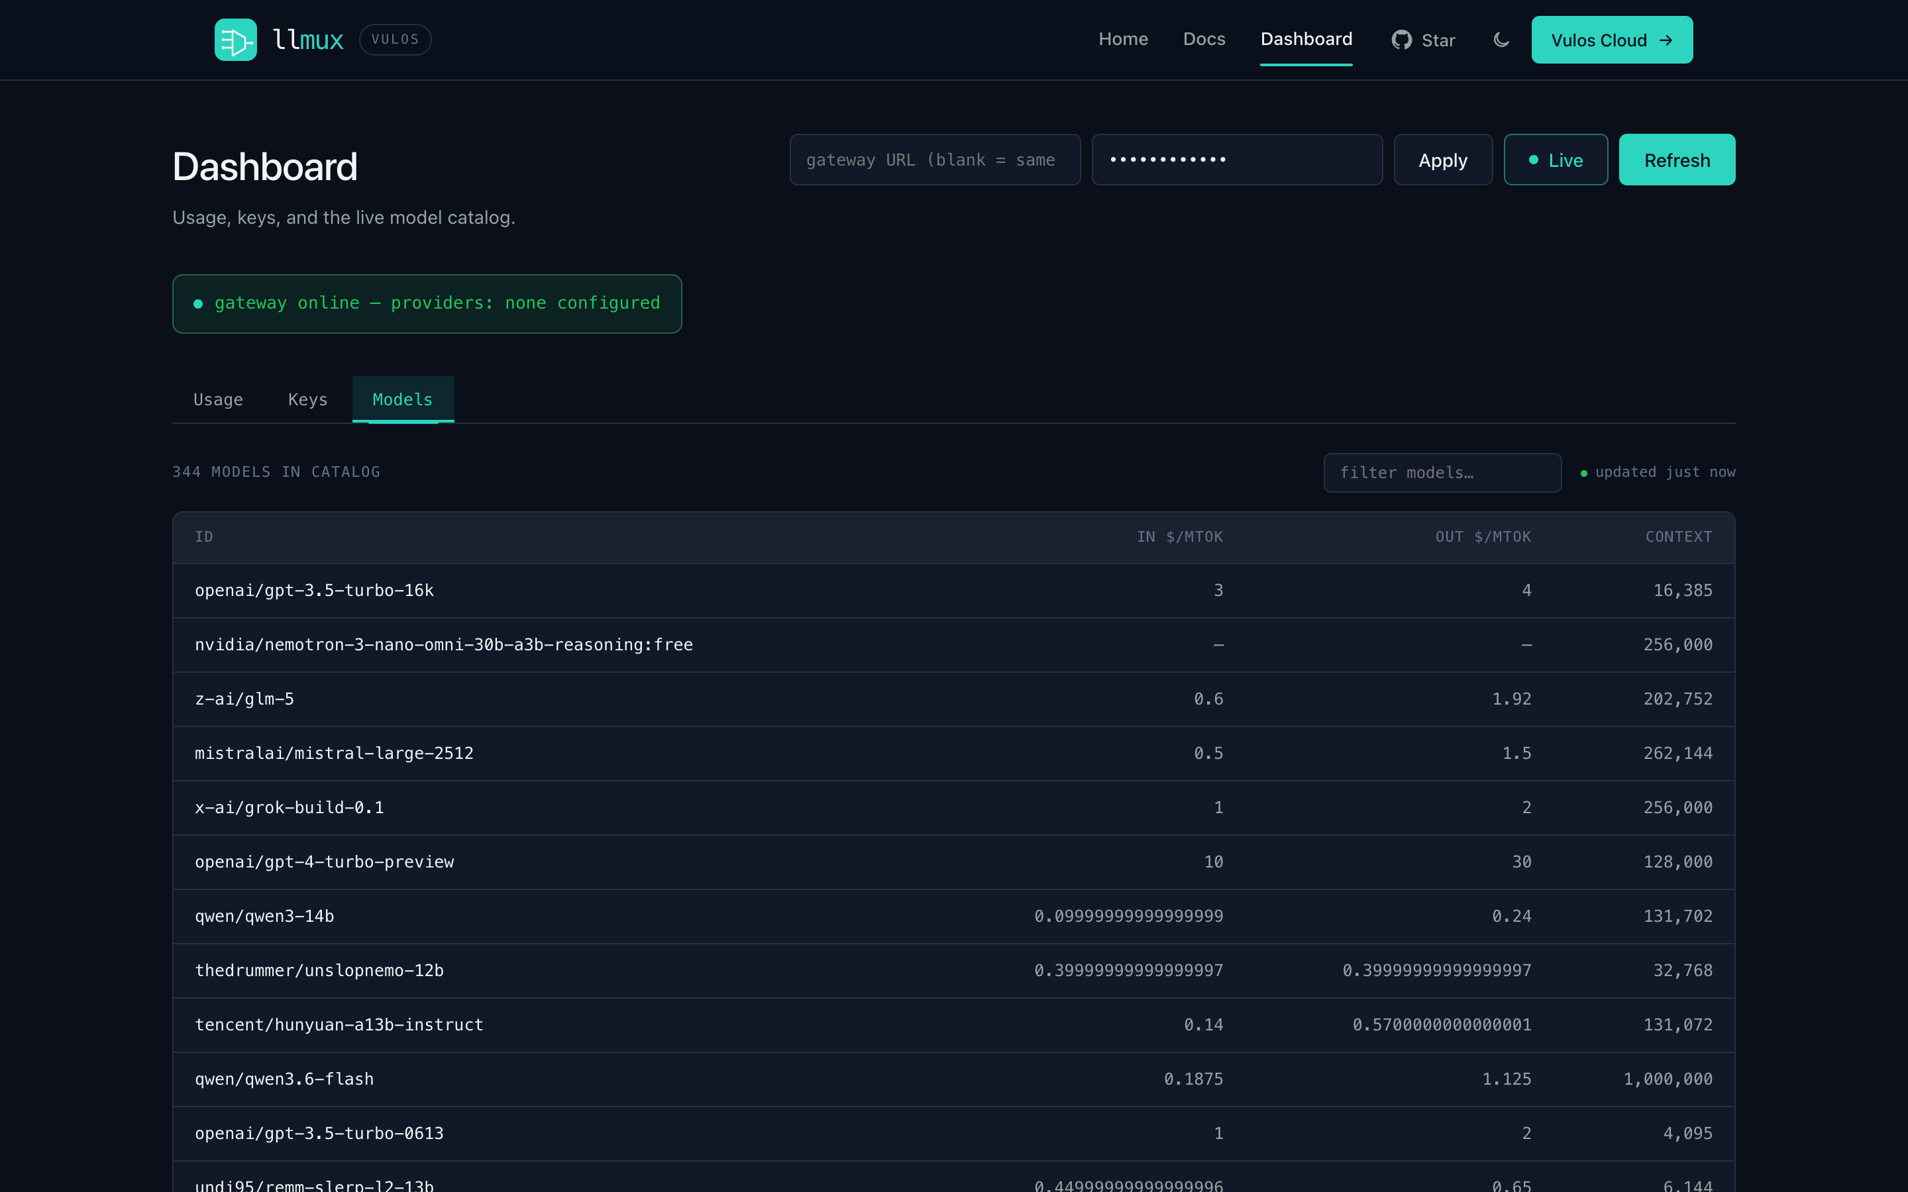
Task: Select qwen/qwen3-14b model row
Action: pos(954,917)
